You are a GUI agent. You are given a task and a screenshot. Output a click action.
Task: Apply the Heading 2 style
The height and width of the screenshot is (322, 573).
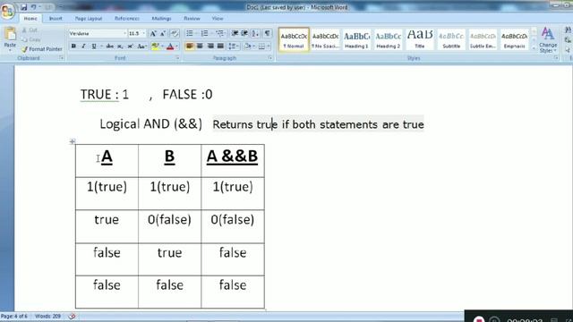tap(388, 39)
